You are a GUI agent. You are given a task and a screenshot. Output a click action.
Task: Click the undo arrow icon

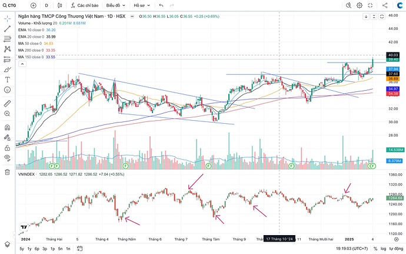click(161, 5)
